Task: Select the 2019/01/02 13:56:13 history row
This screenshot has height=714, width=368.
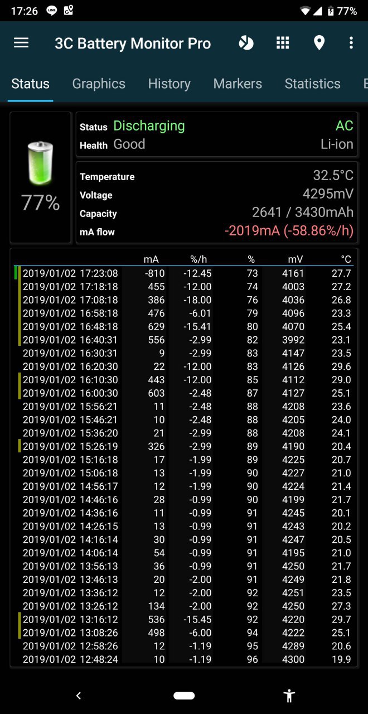Action: click(x=184, y=566)
